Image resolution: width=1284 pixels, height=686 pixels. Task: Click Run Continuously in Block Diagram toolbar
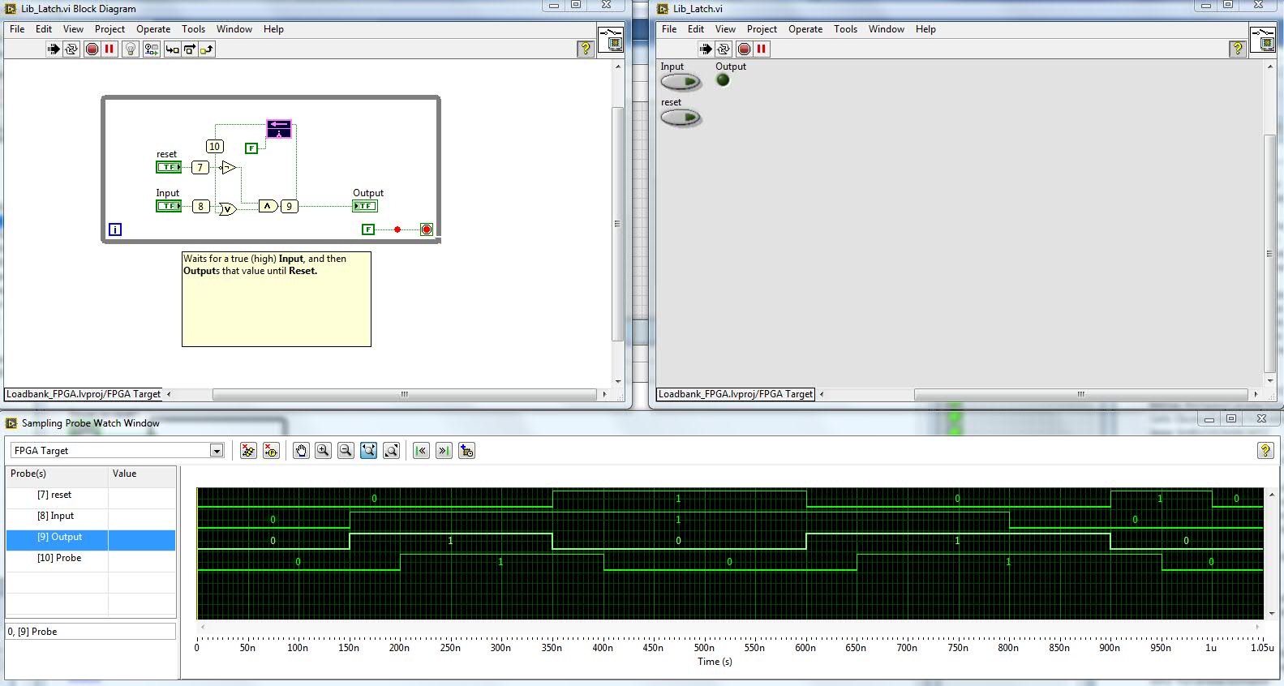point(71,49)
